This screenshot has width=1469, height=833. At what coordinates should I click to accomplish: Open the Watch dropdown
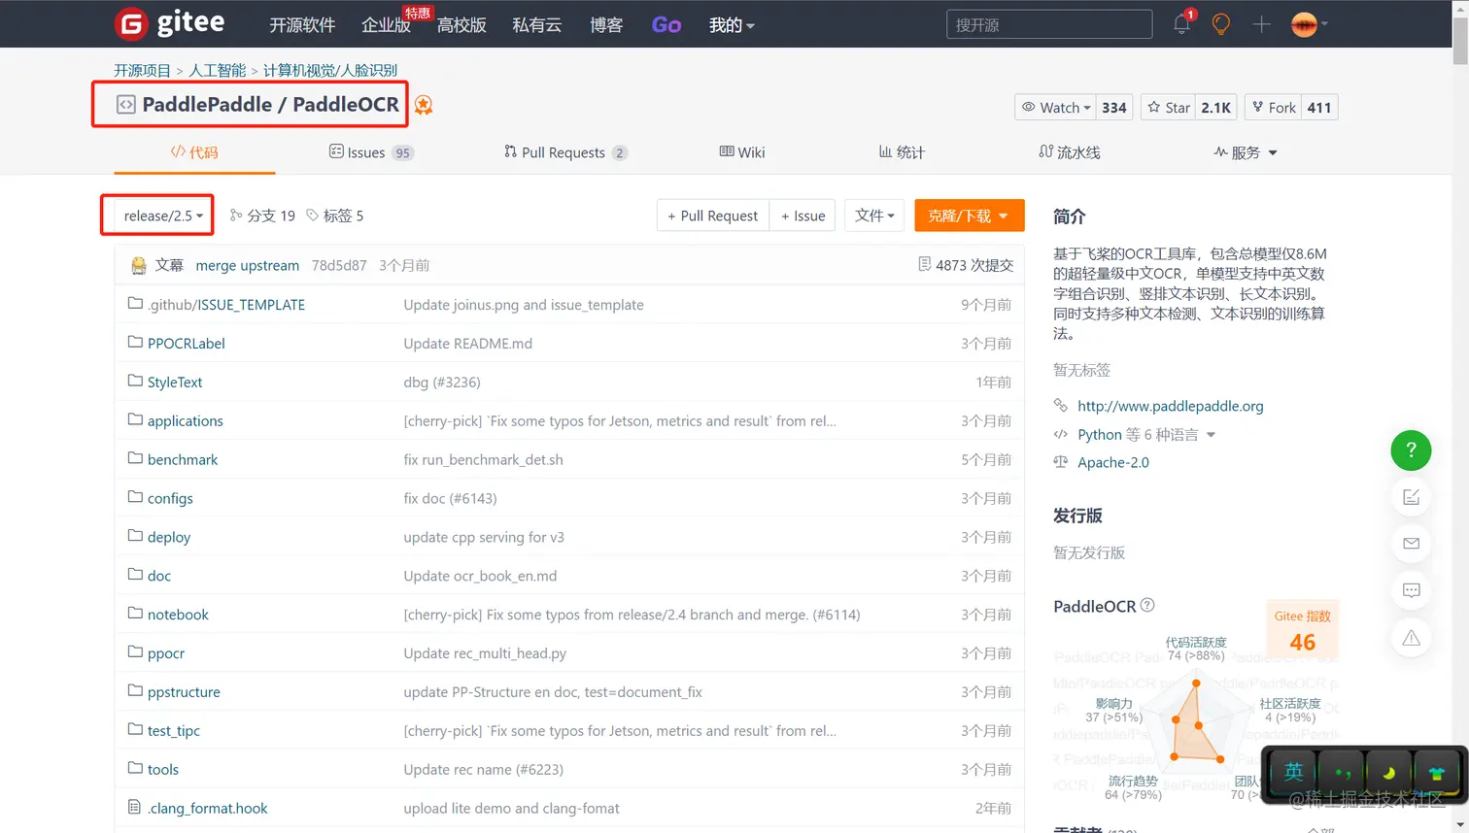(x=1055, y=108)
